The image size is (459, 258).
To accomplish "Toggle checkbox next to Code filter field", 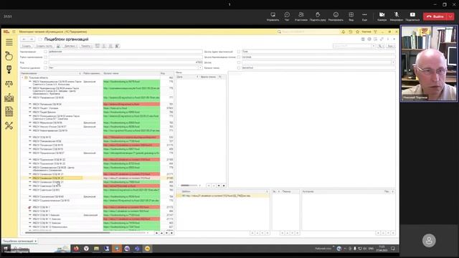I will [45, 62].
